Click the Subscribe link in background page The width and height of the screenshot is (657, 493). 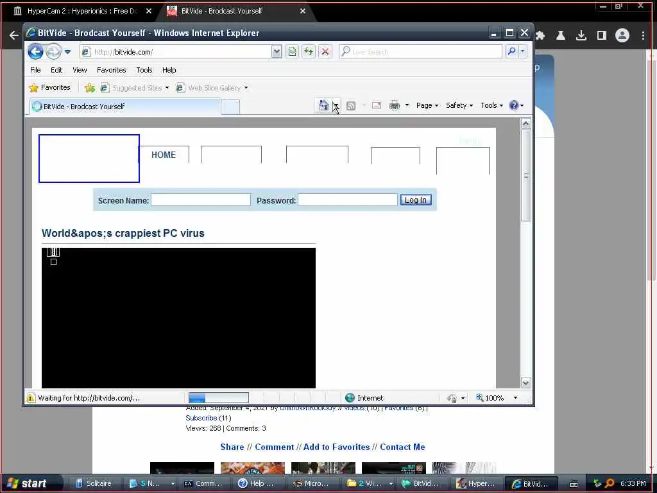pyautogui.click(x=201, y=418)
